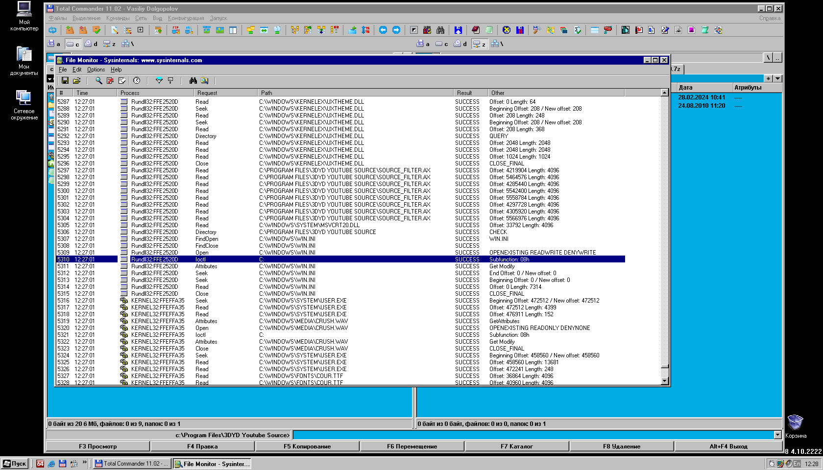Screen dimensions: 823x470
Task: Click the Invert selection black-white square icon
Action: pos(414,30)
